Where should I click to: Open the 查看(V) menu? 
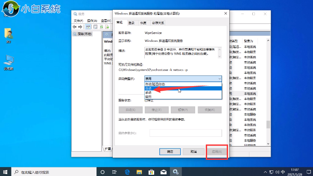pyautogui.click(x=106, y=21)
